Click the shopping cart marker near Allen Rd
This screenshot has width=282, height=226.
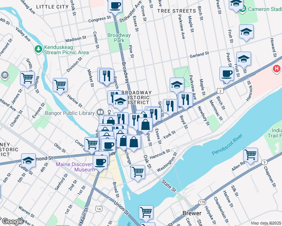[250, 156]
